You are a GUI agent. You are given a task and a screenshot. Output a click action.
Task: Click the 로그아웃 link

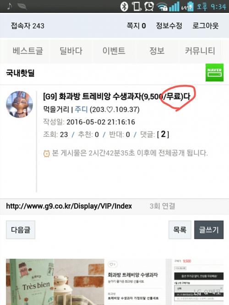(x=206, y=26)
